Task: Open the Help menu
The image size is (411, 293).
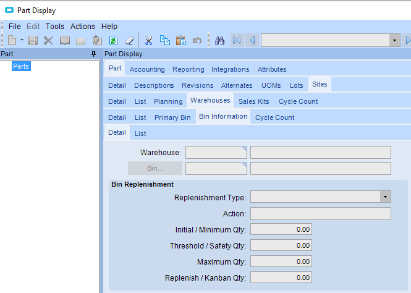Action: coord(109,27)
